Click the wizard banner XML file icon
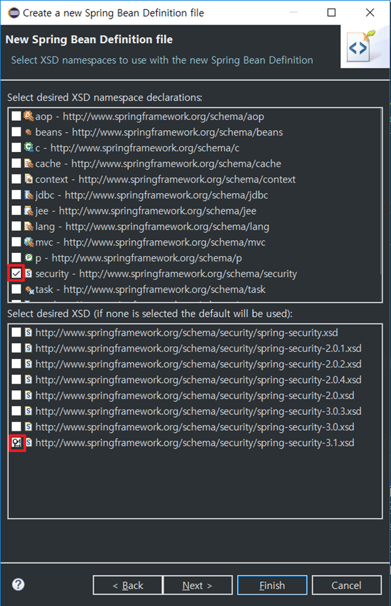Screen dimensions: 391x606 [361, 46]
